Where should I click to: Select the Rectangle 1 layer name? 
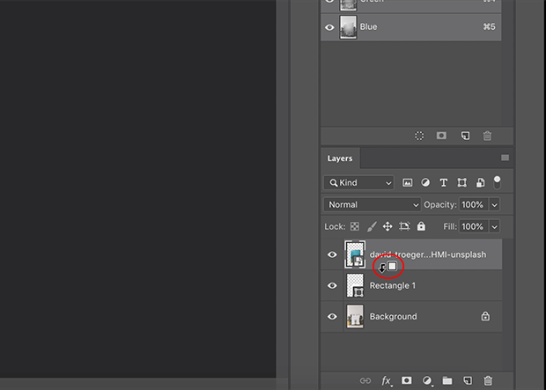click(x=393, y=285)
